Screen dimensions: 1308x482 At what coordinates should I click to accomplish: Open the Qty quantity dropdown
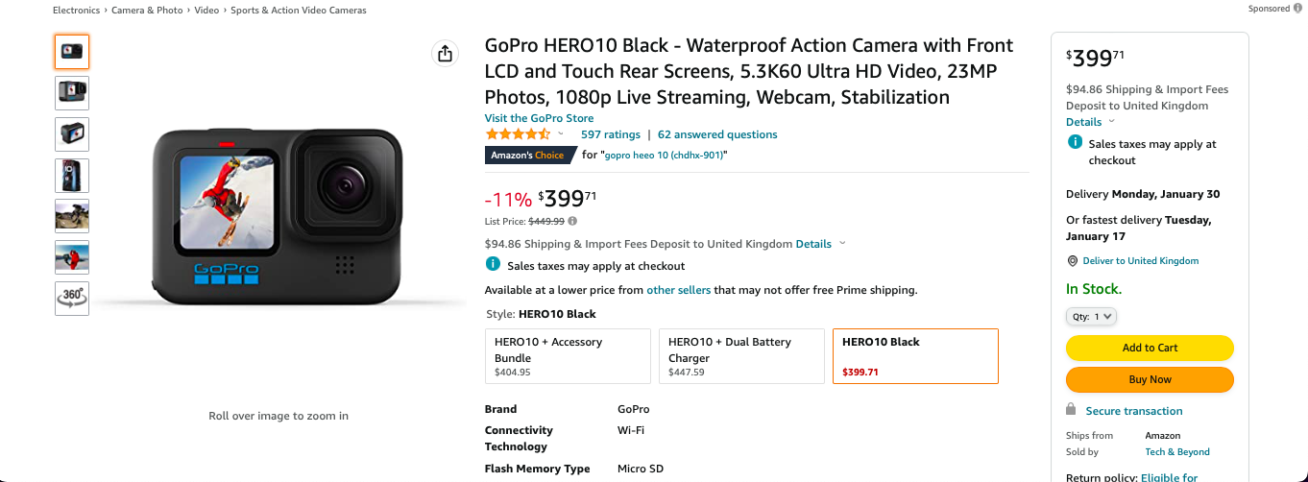1091,316
